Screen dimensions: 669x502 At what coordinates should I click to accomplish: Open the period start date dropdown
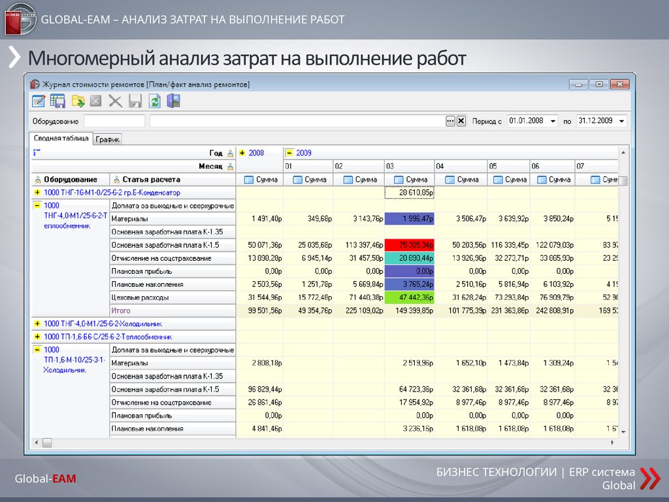click(x=553, y=121)
